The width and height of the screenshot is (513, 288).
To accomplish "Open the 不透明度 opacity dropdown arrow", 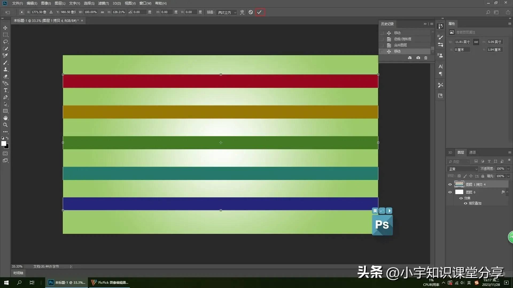I will pyautogui.click(x=508, y=169).
